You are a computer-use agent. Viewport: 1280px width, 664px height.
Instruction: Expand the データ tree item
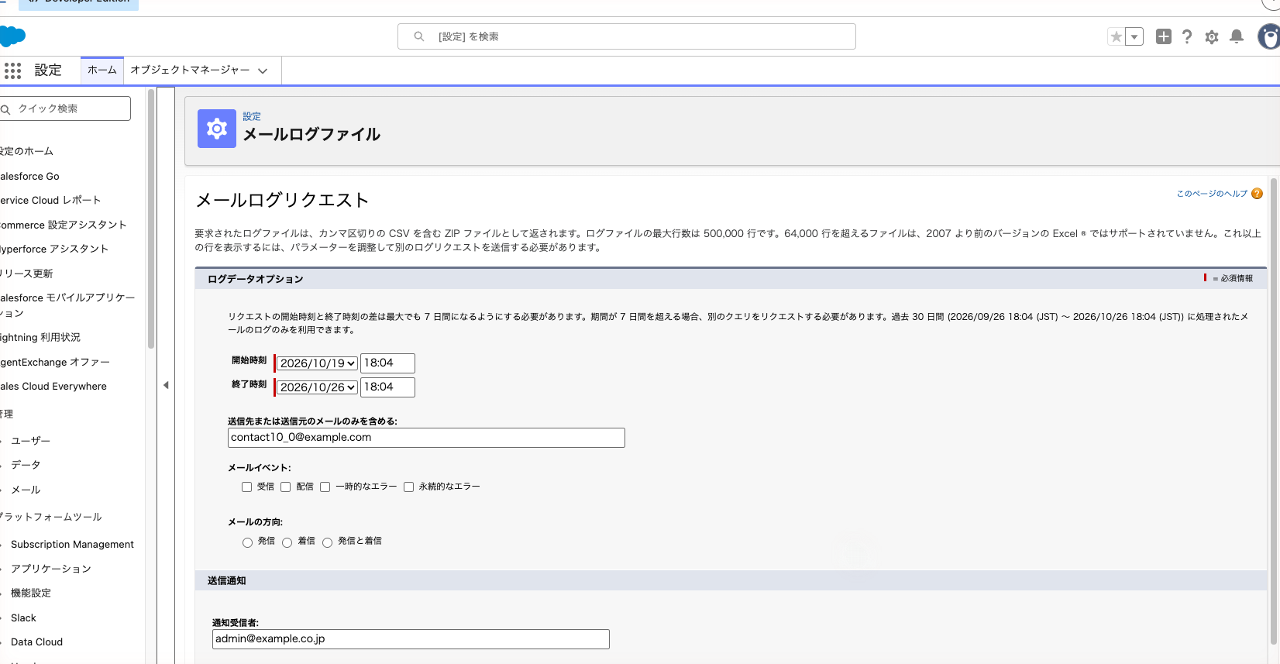click(2, 465)
